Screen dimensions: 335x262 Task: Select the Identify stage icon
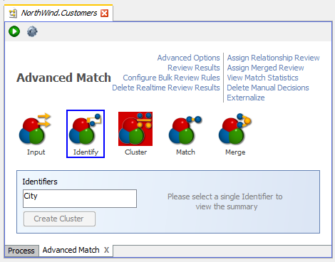tap(86, 134)
